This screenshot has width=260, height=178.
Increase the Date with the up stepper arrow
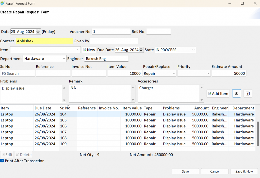point(38,30)
